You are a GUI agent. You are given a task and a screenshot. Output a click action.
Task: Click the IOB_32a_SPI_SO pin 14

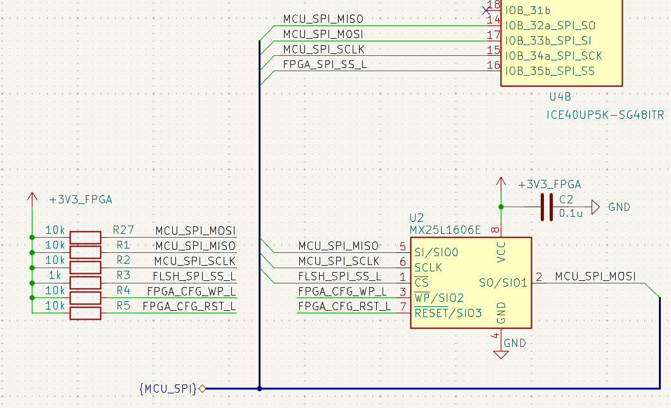coord(494,25)
